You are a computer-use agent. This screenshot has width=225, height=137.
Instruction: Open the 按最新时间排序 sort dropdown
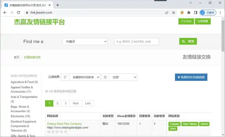(x=84, y=77)
